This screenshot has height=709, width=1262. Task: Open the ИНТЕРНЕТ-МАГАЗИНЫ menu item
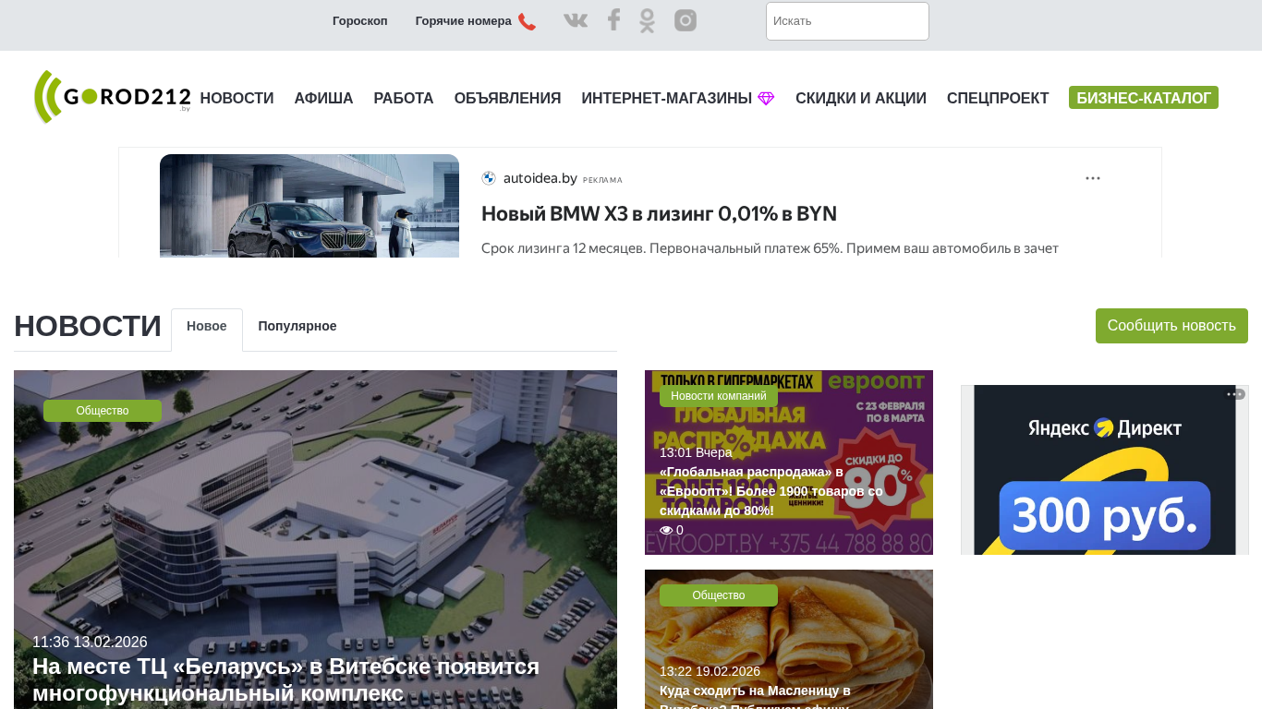[x=667, y=99]
